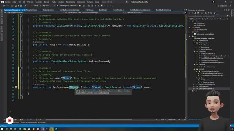Pin the SubscriptionManager.cs tab
234x131 pixels.
22,10
